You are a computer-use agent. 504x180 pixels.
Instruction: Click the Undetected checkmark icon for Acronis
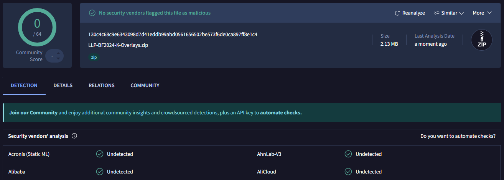point(100,154)
